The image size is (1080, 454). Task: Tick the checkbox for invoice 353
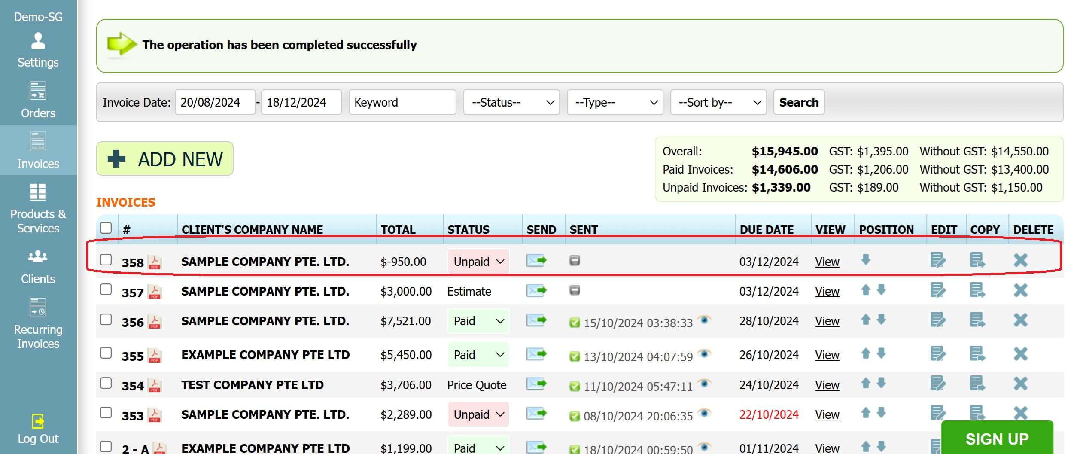(x=106, y=413)
